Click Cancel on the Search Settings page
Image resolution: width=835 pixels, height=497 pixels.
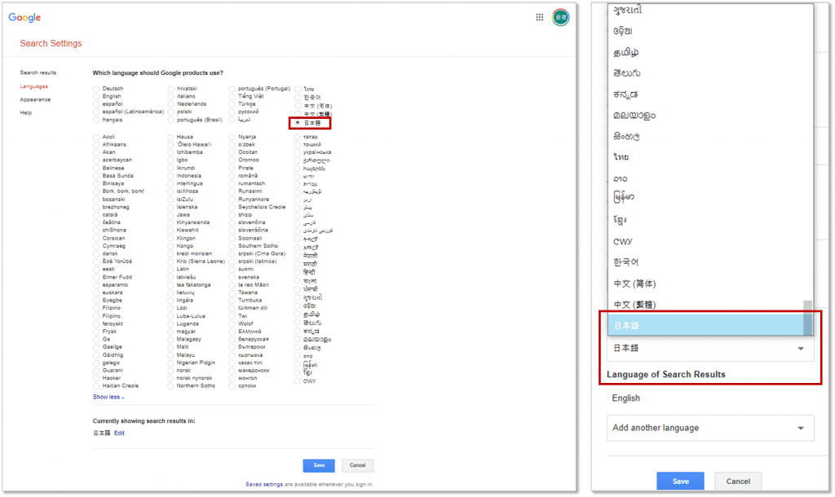click(x=357, y=465)
